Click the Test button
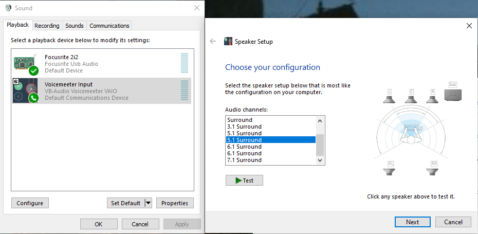478x234 pixels. pos(244,181)
